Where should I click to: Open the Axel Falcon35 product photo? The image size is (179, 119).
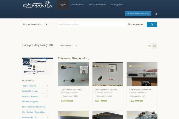tap(142, 74)
